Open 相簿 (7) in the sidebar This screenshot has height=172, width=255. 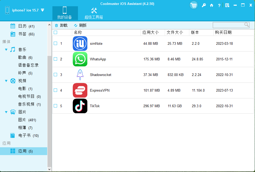25,128
